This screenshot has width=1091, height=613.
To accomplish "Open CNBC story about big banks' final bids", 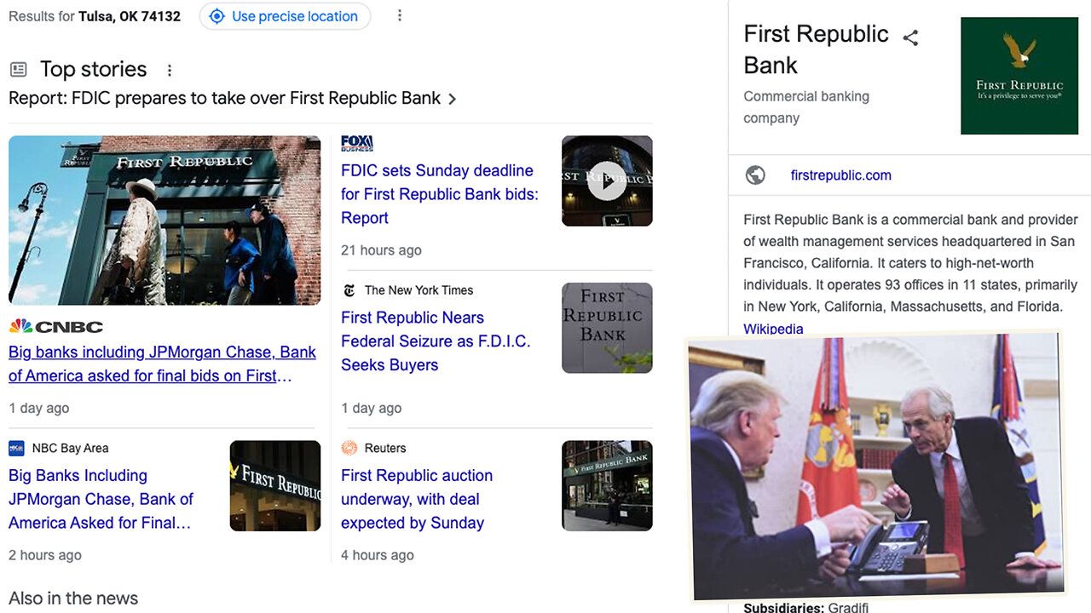I will [162, 364].
